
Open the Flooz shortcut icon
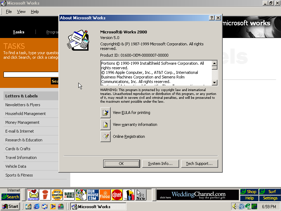105,195
